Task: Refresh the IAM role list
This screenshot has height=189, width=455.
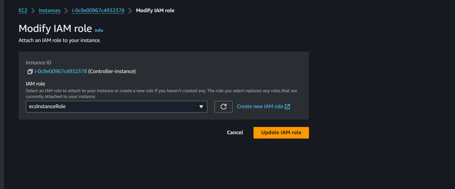Action: point(223,107)
